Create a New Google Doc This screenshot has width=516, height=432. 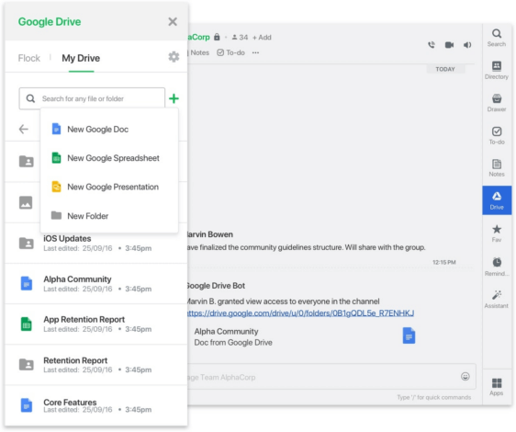tap(109, 130)
